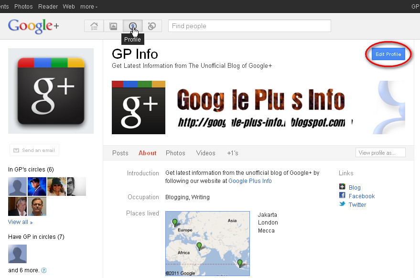
Task: Open the blue-suit man circle thumbnail
Action: click(37, 186)
